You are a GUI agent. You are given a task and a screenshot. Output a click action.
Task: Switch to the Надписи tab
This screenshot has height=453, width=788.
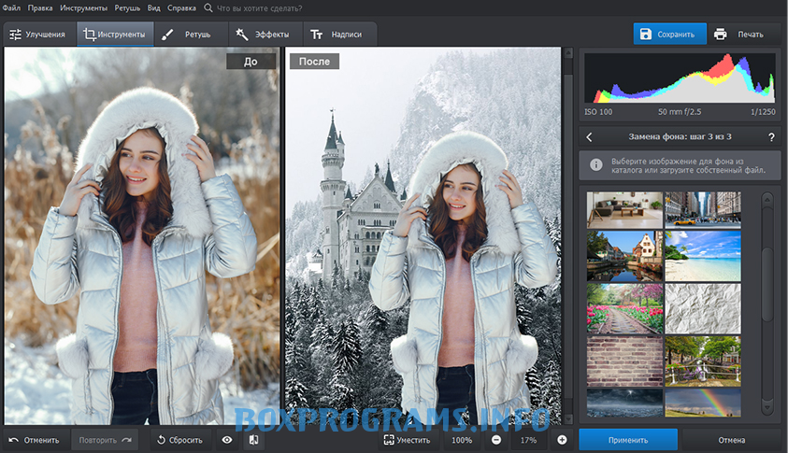point(339,35)
